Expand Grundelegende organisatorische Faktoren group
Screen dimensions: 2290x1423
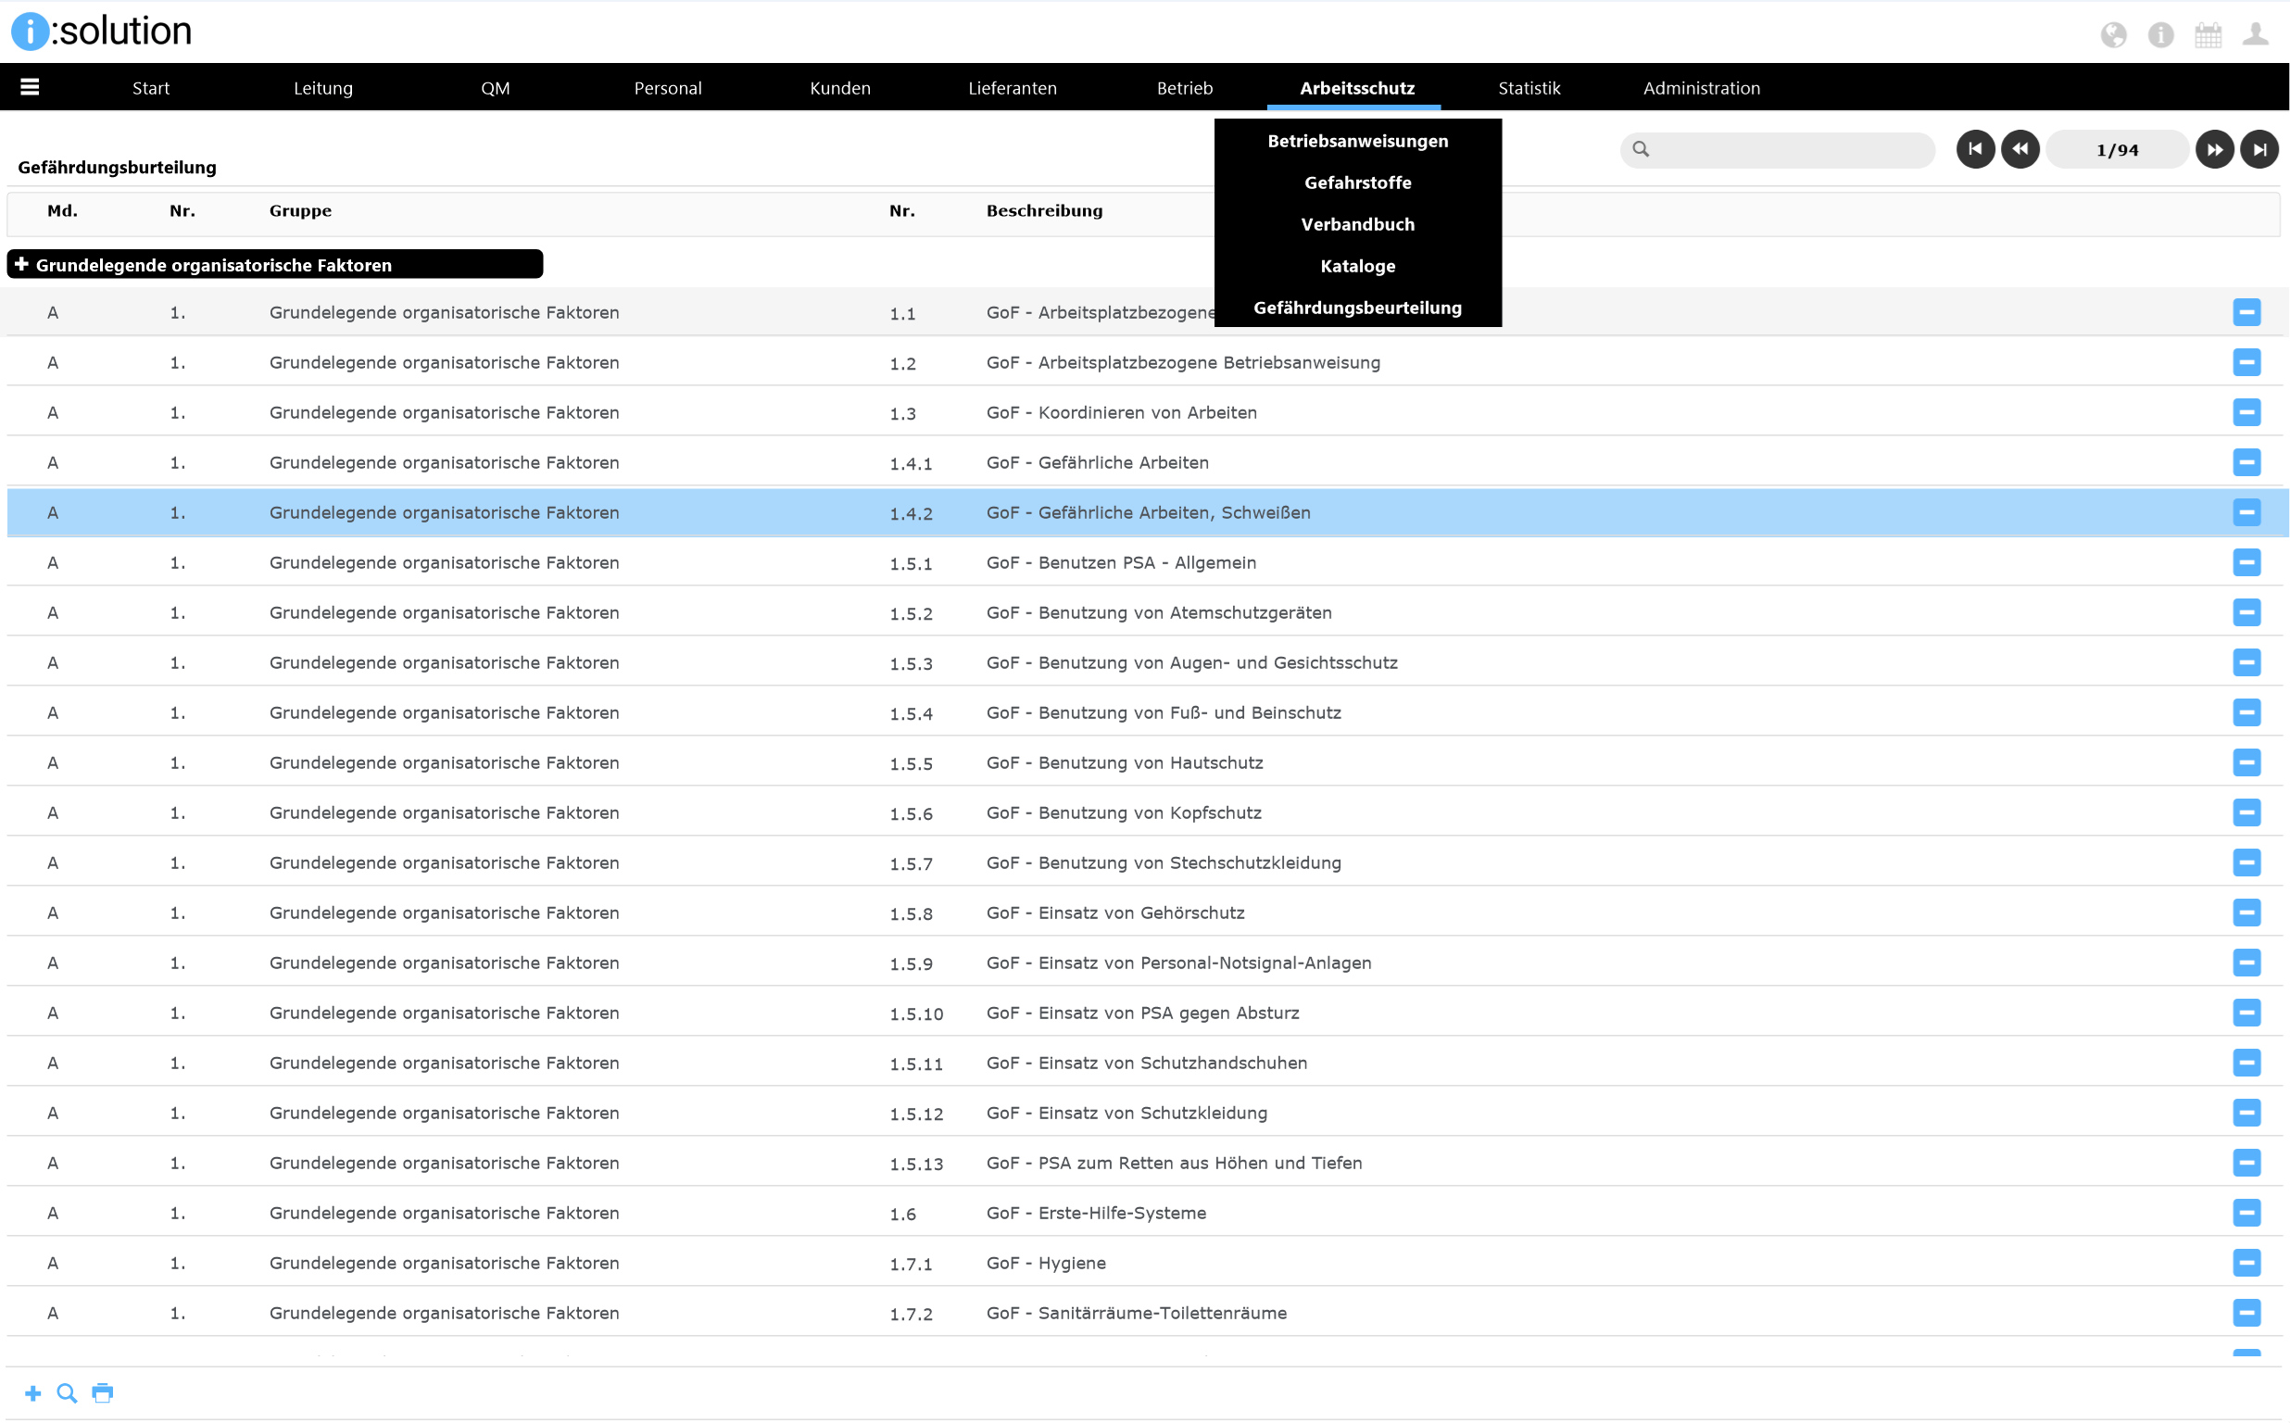[x=21, y=264]
